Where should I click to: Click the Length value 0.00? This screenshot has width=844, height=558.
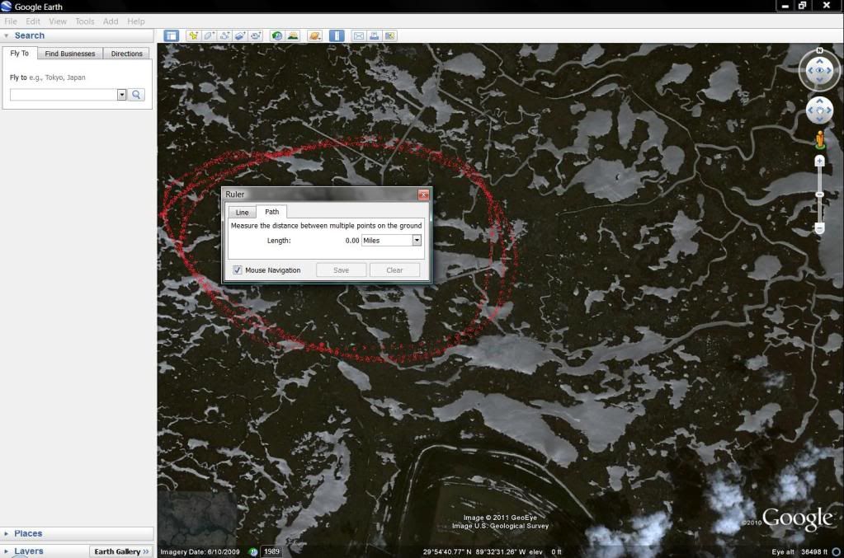[352, 241]
